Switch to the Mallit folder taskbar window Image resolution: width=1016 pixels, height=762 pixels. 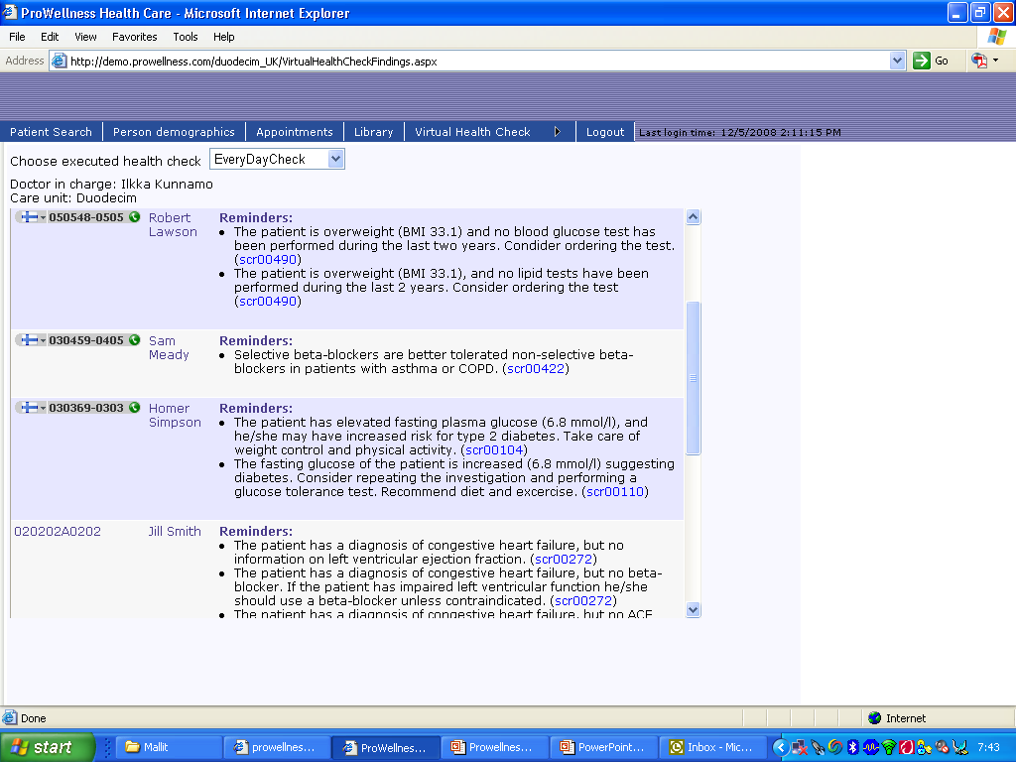tap(169, 747)
